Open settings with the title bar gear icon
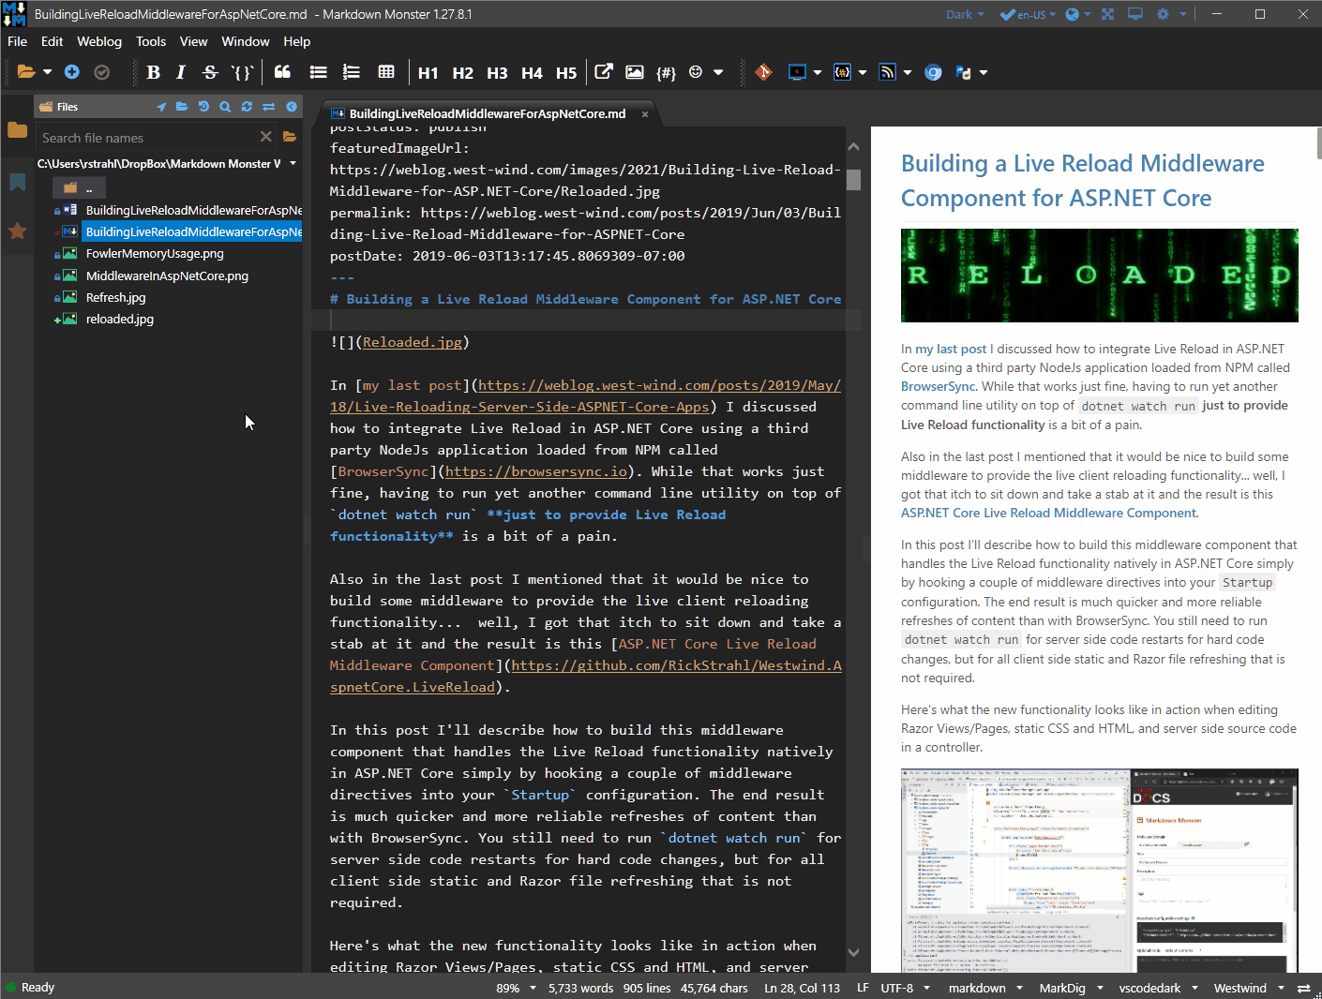 pos(1164,14)
